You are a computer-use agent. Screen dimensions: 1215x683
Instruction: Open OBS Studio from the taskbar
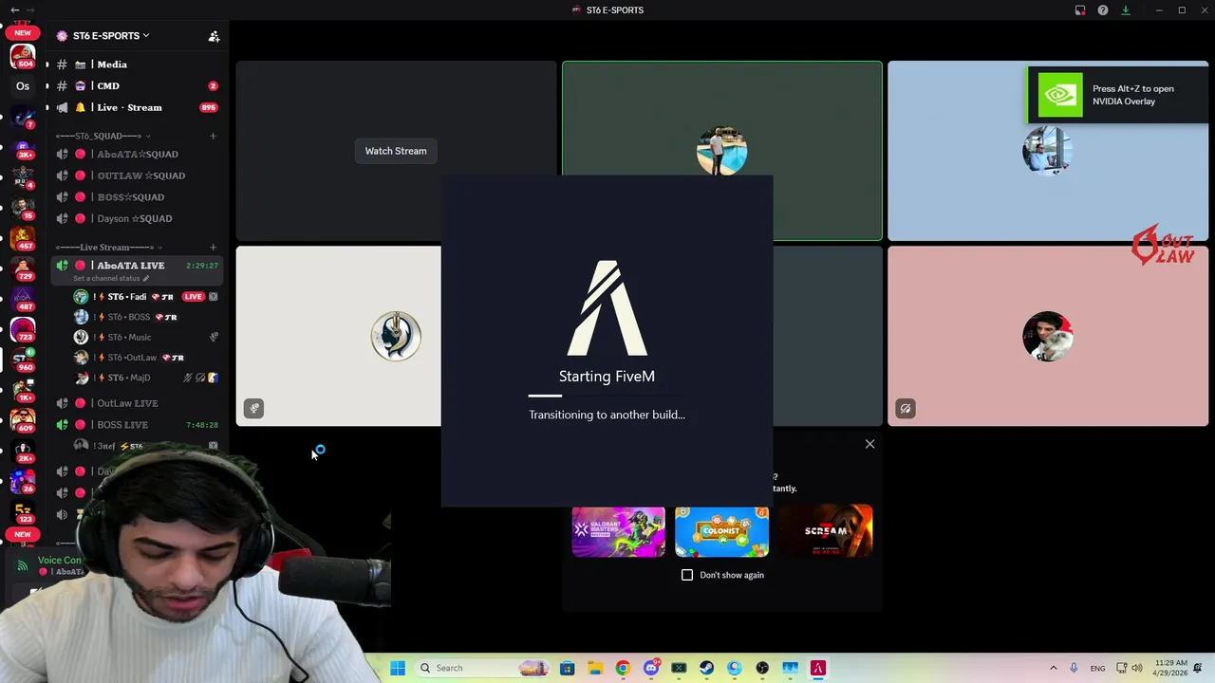[x=762, y=668]
